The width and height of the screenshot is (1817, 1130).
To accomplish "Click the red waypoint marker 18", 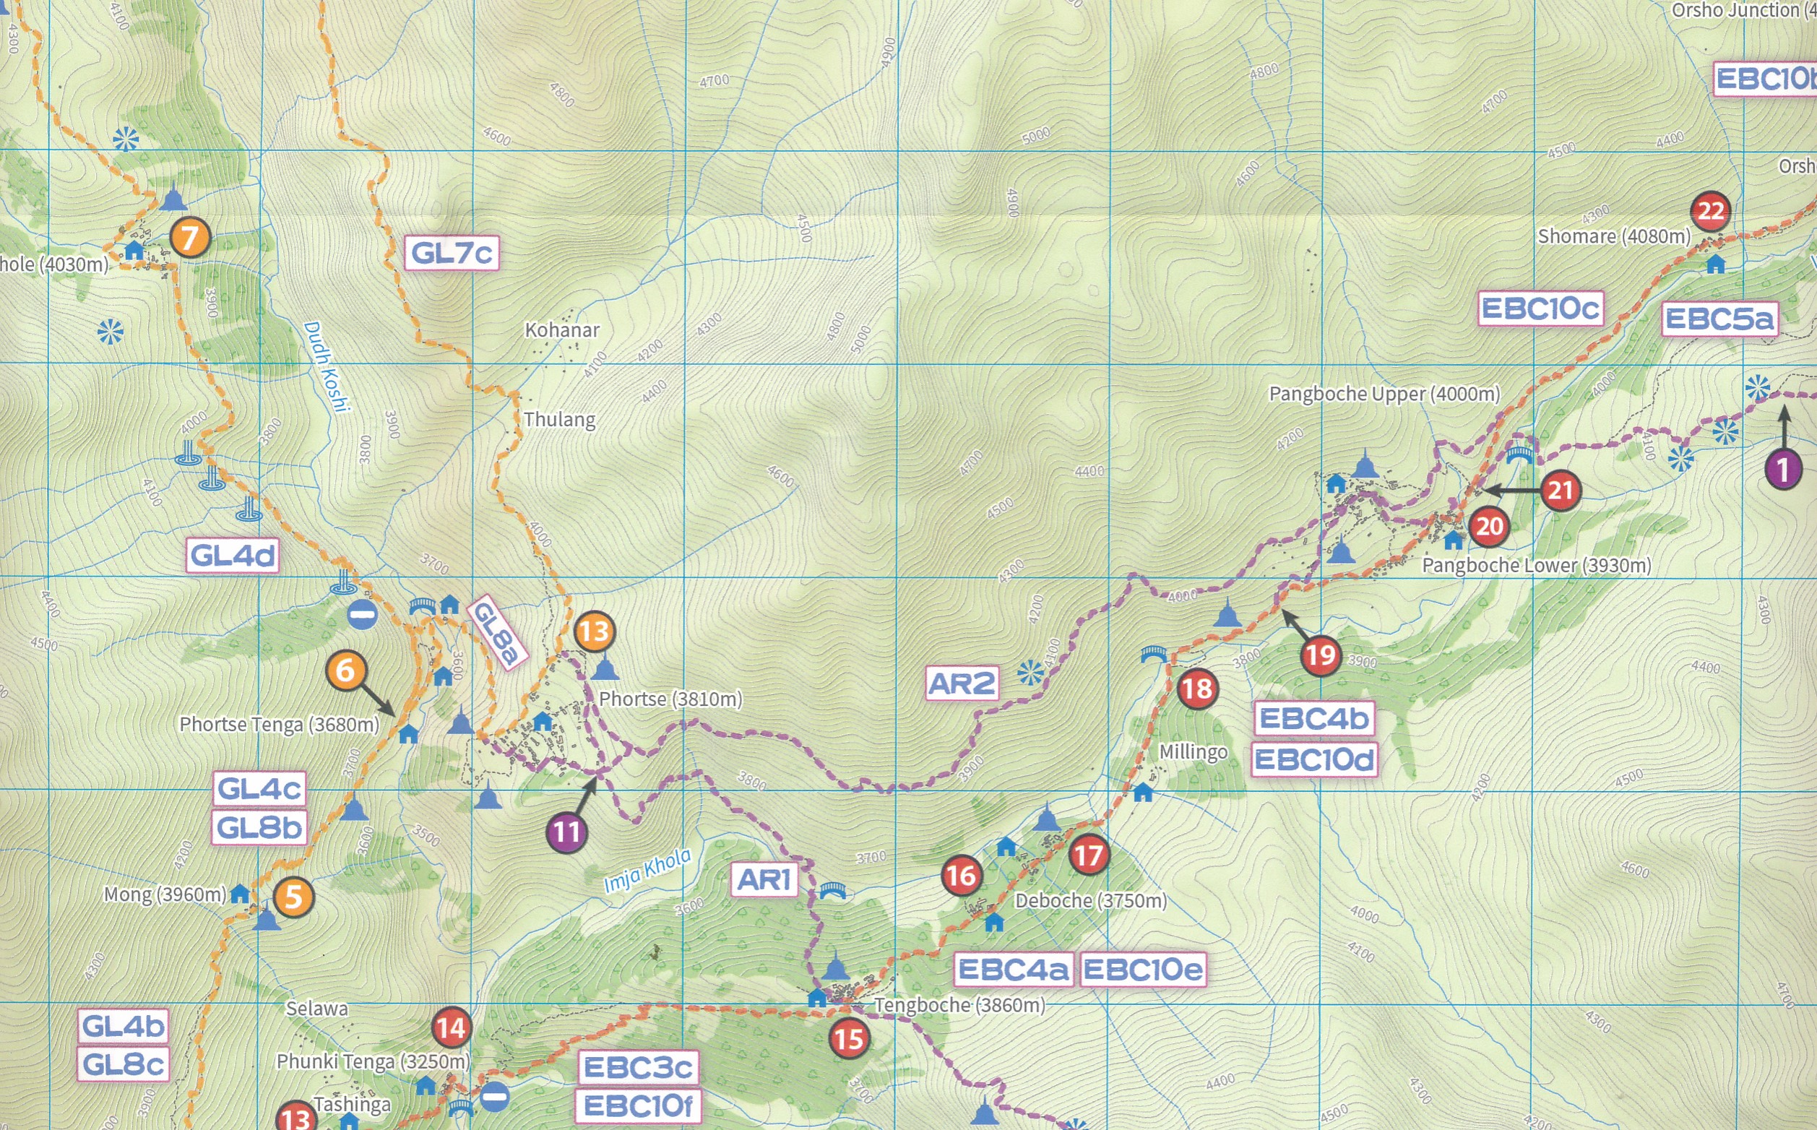I will pyautogui.click(x=1197, y=689).
